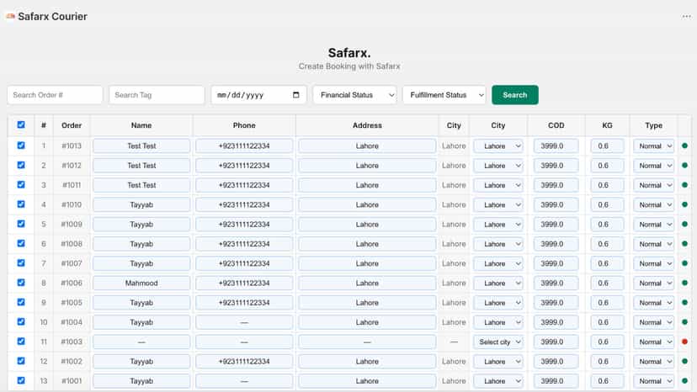This screenshot has height=392, width=697.
Task: Click the green status dot for order #1006
Action: coord(684,283)
